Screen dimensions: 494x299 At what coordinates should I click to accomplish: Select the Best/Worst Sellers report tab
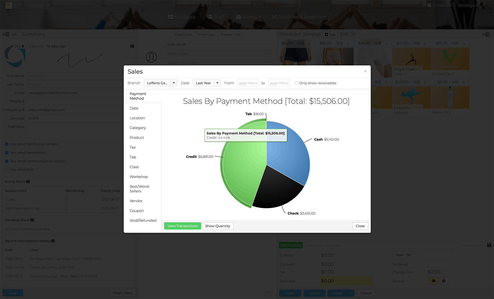[x=139, y=189]
